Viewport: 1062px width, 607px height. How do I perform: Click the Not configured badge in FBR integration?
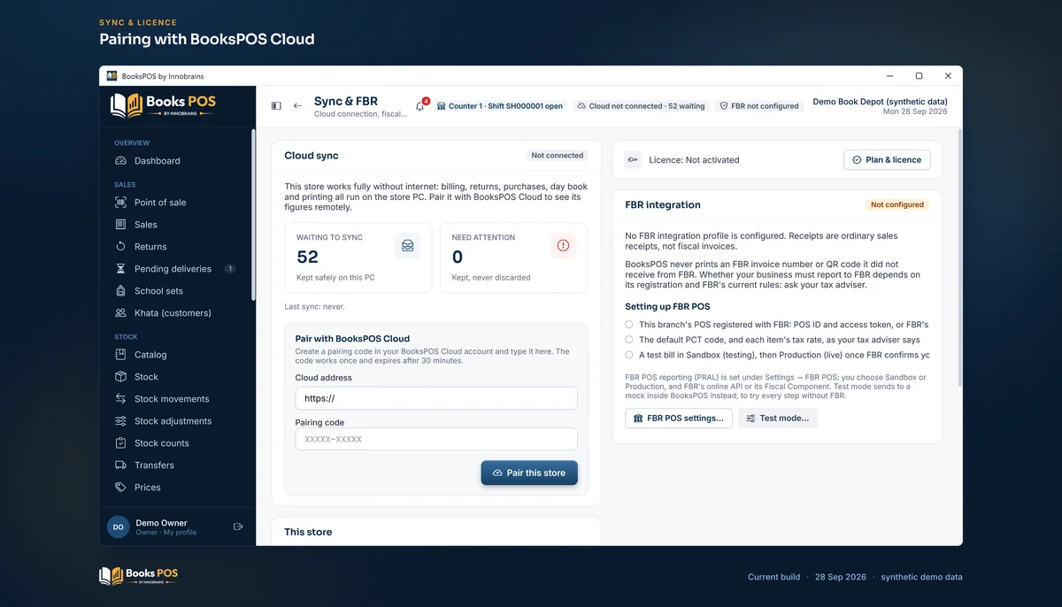897,204
